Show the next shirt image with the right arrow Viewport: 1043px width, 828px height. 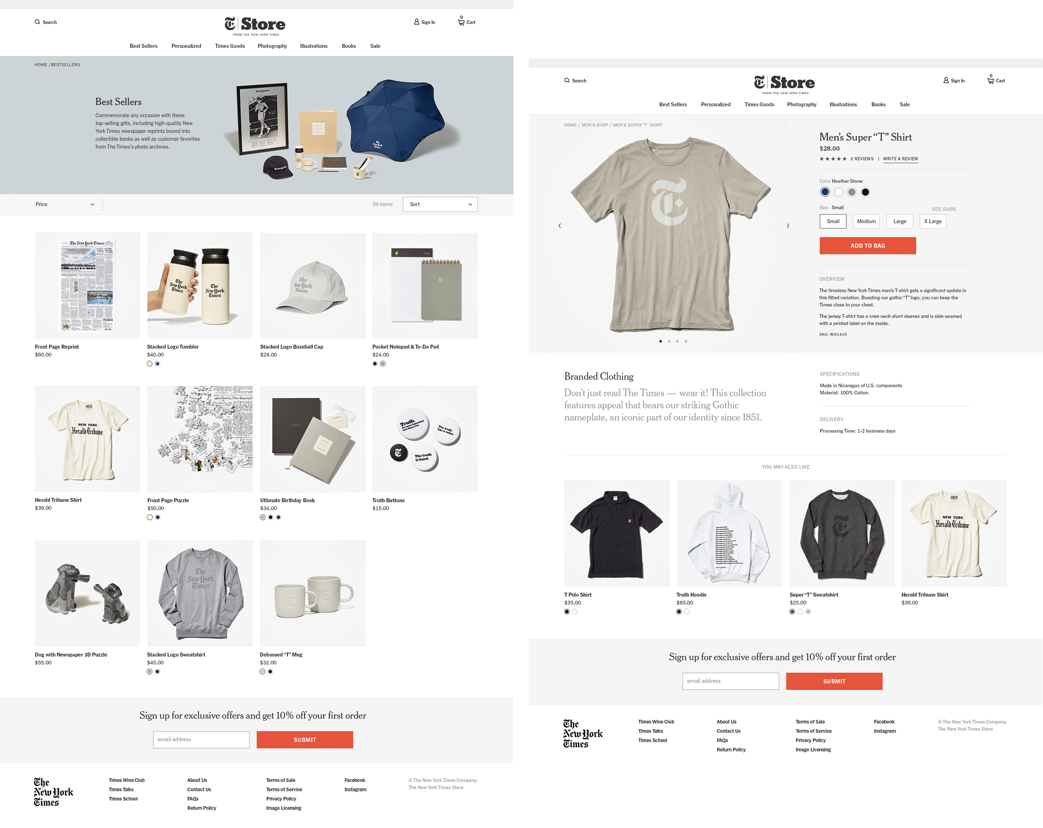coord(788,226)
